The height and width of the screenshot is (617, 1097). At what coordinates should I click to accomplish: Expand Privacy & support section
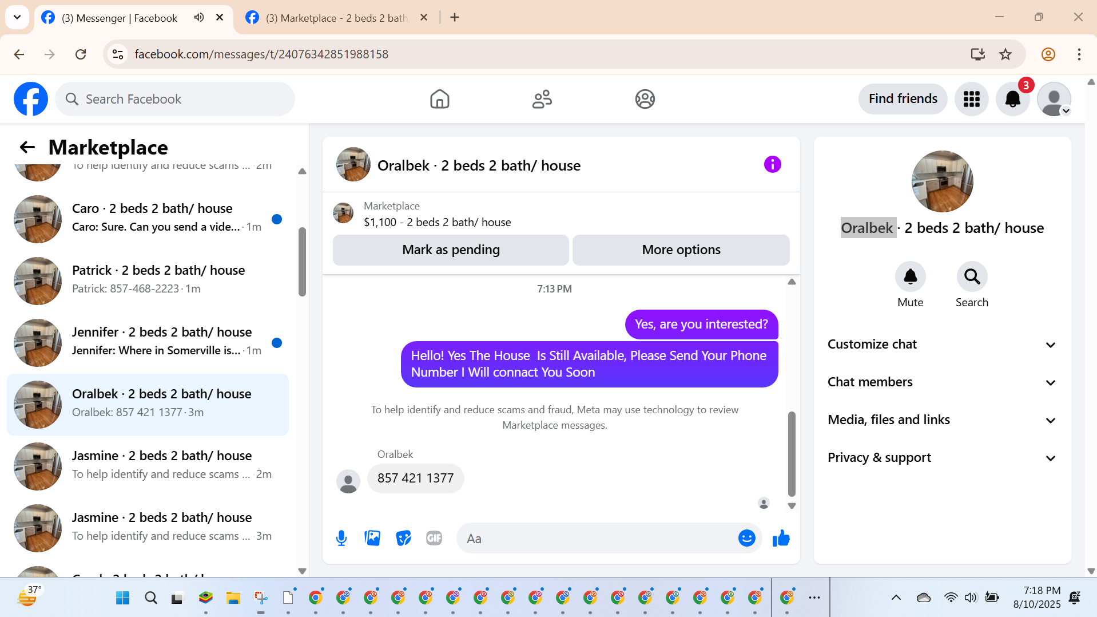click(x=942, y=458)
